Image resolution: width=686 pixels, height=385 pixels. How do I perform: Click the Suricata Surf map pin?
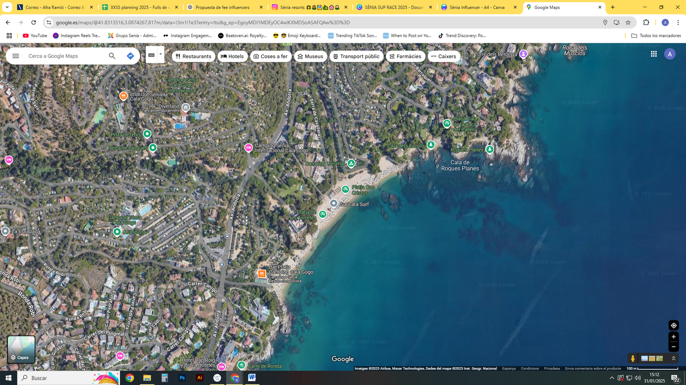tap(334, 204)
